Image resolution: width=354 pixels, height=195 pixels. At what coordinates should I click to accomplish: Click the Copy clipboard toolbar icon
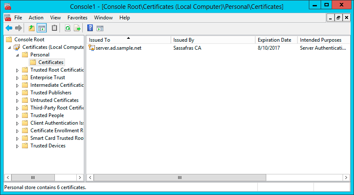[54, 28]
